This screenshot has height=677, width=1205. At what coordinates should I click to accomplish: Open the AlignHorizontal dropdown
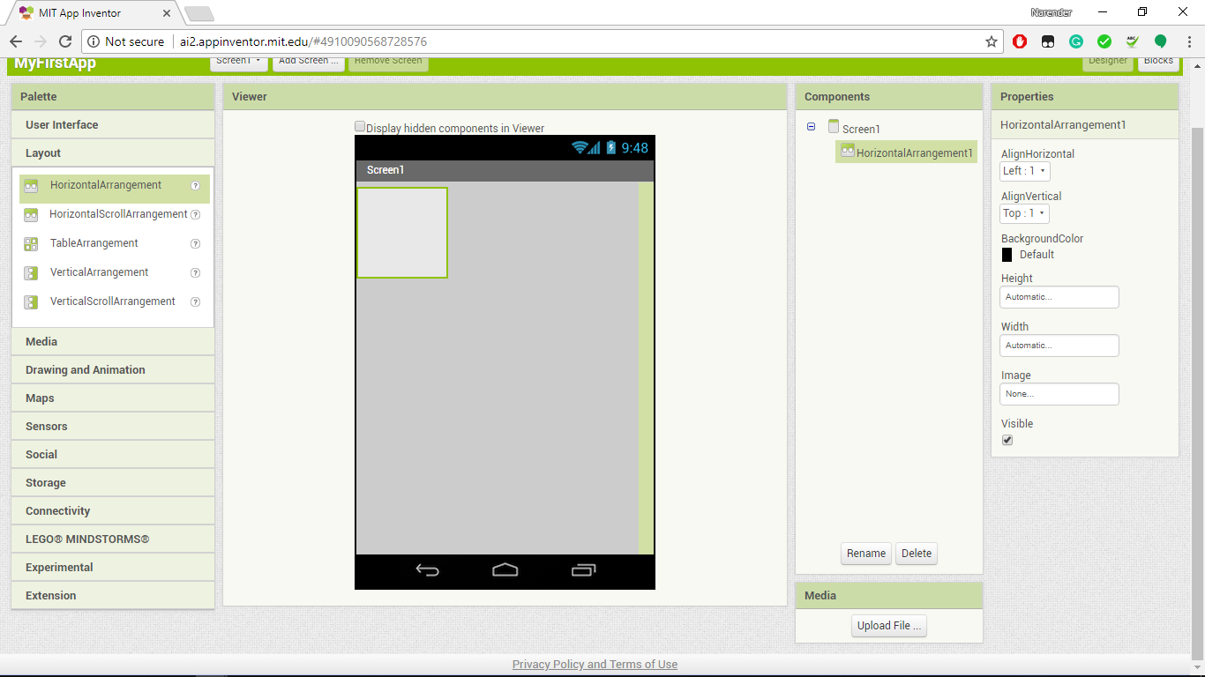point(1025,171)
